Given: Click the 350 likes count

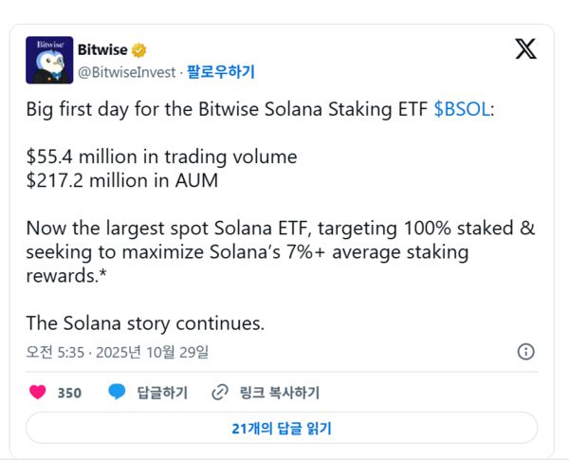Looking at the screenshot, I should [x=69, y=393].
